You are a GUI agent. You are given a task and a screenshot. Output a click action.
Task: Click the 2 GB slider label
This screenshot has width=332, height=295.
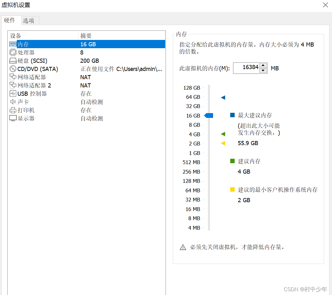[194, 144]
